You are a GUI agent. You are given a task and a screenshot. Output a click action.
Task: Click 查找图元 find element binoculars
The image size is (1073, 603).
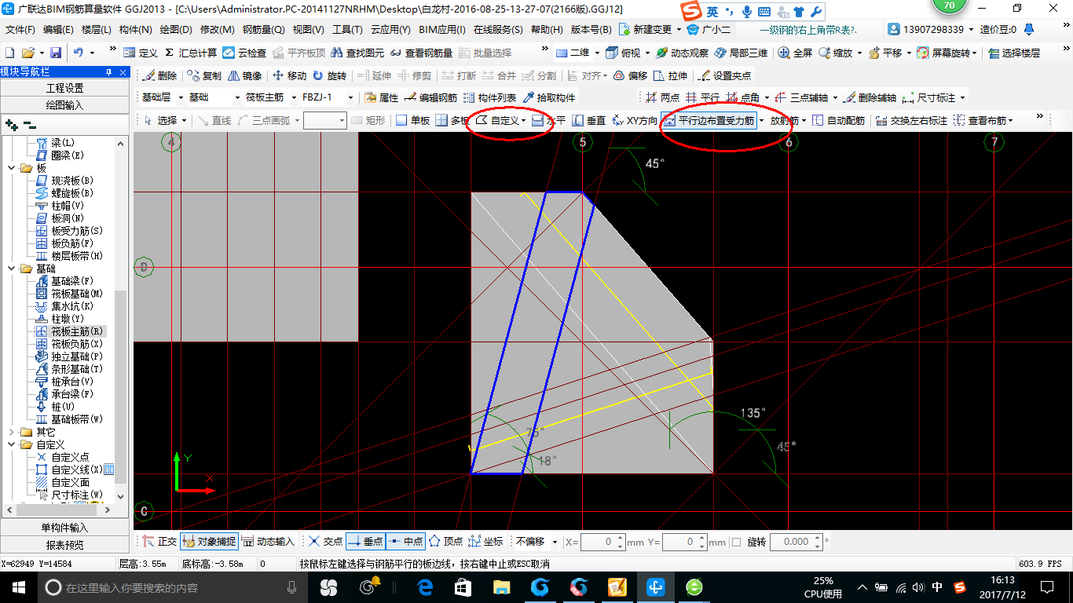pyautogui.click(x=357, y=53)
